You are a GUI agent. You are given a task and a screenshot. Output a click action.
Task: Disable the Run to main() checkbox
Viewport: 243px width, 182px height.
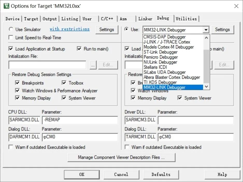point(79,49)
